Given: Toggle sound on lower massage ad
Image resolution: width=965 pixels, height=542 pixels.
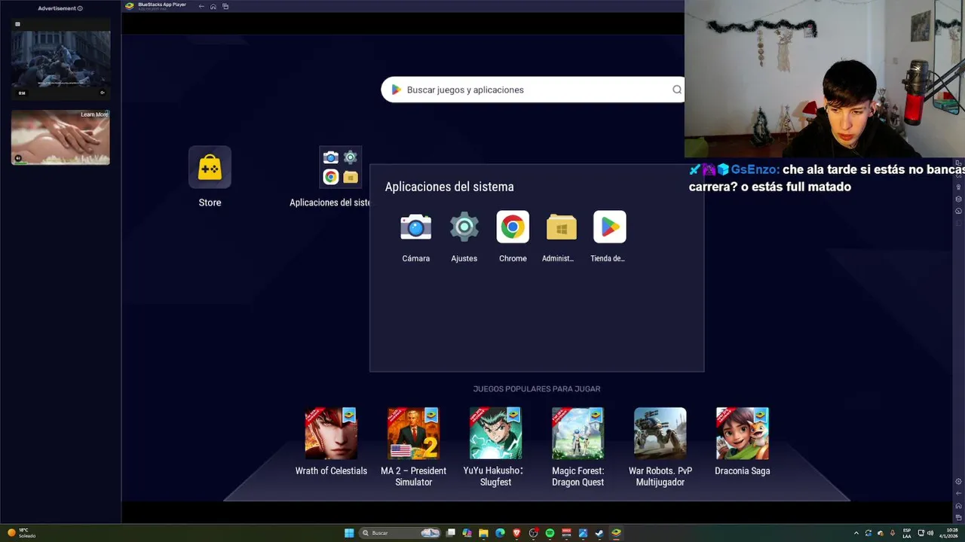Looking at the screenshot, I should point(17,158).
